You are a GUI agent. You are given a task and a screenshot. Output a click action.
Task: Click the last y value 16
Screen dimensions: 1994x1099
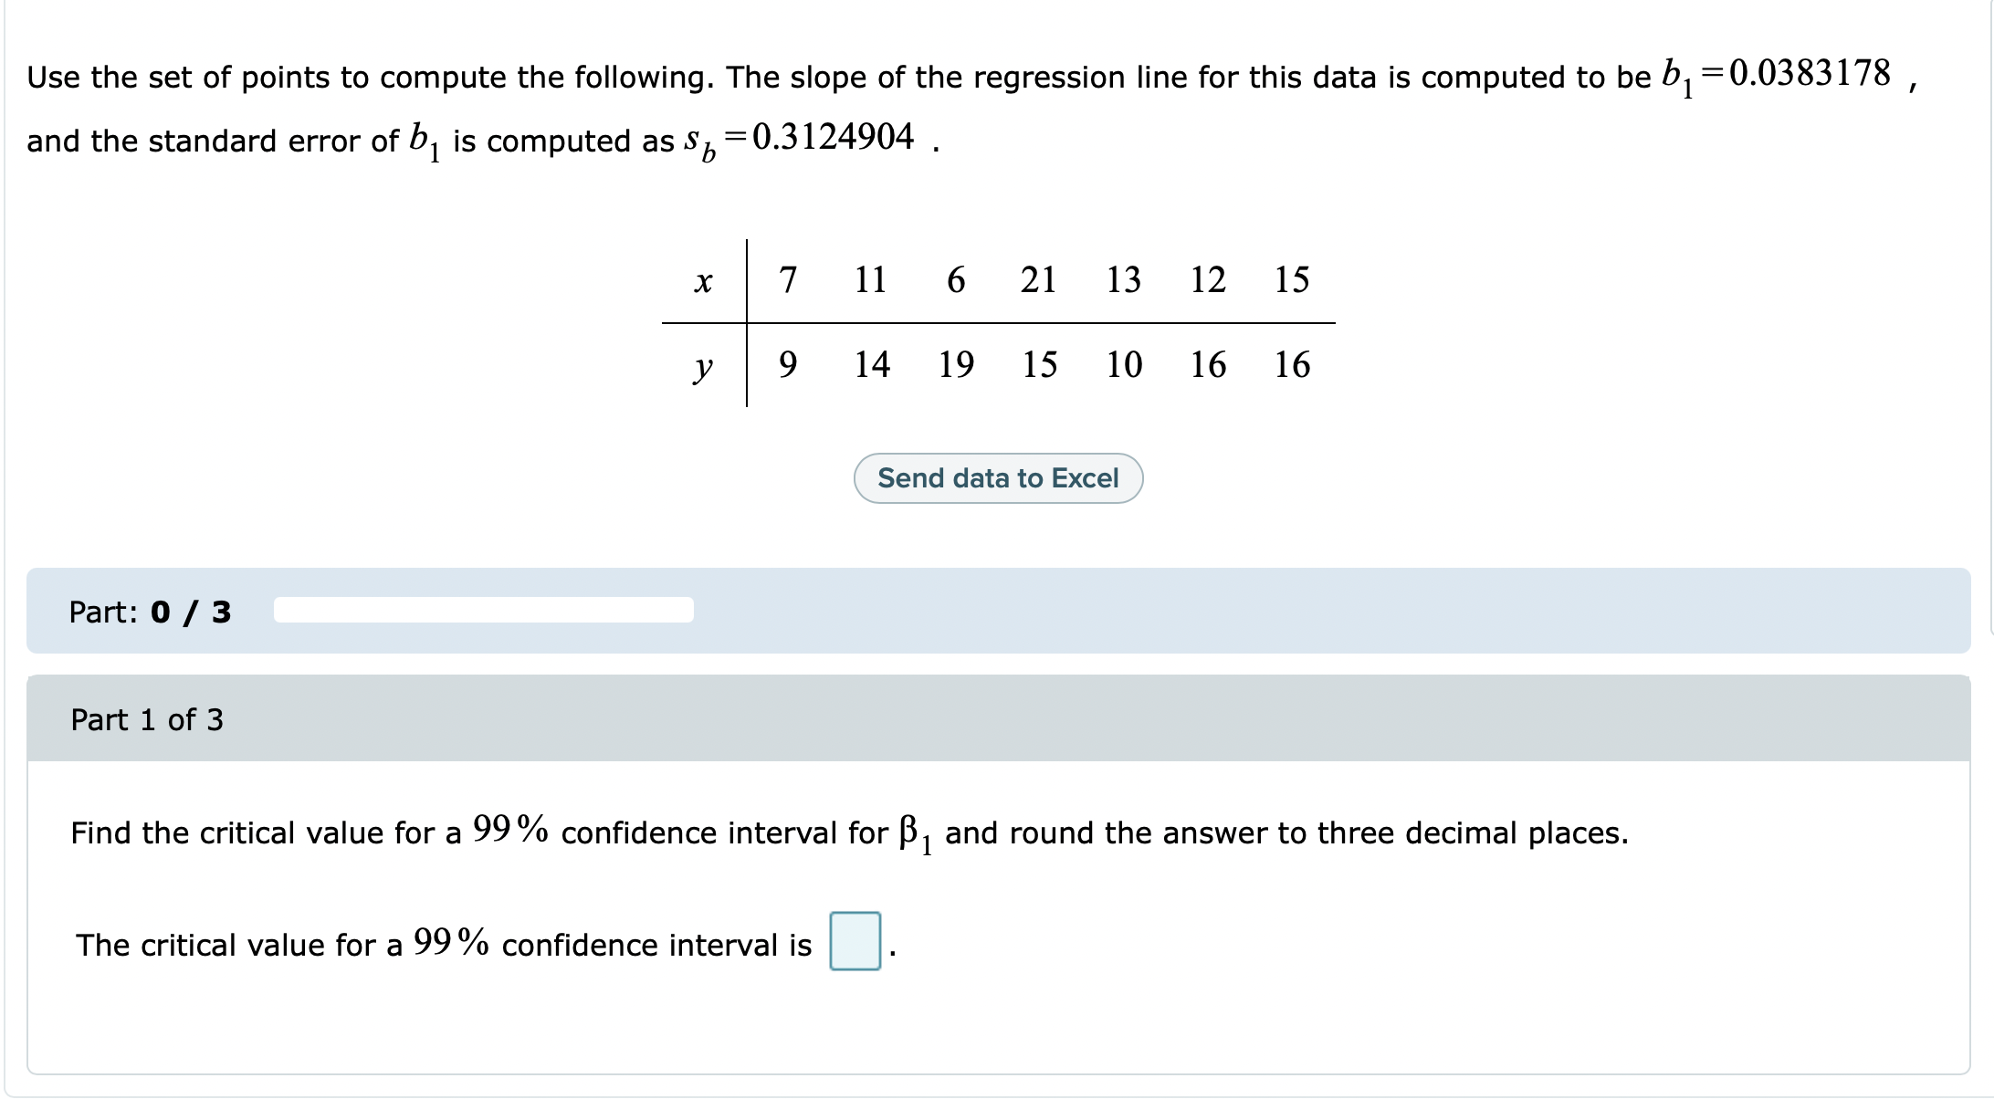pyautogui.click(x=1292, y=364)
